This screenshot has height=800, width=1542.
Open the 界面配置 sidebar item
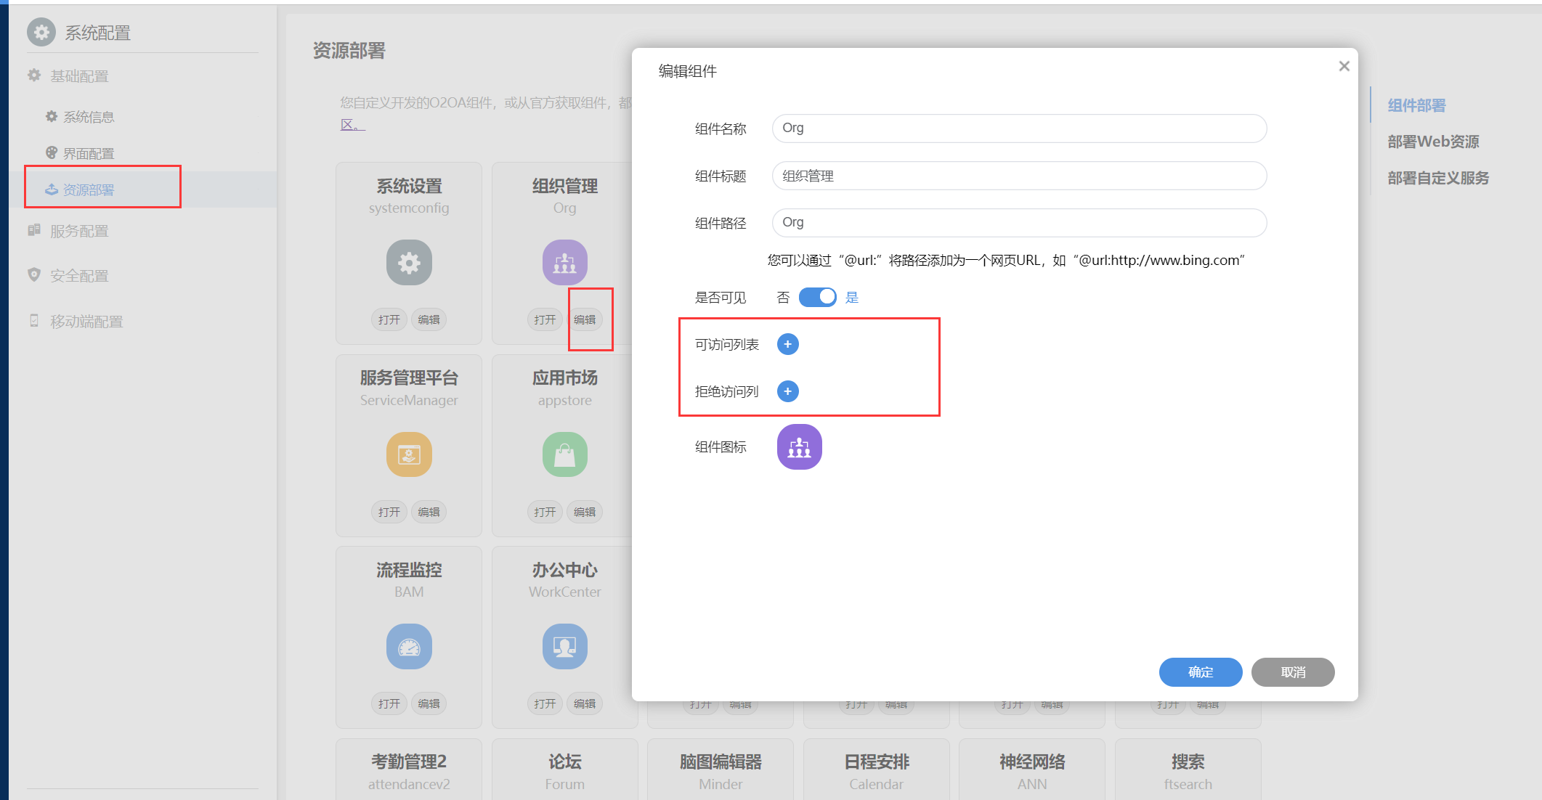(x=88, y=153)
